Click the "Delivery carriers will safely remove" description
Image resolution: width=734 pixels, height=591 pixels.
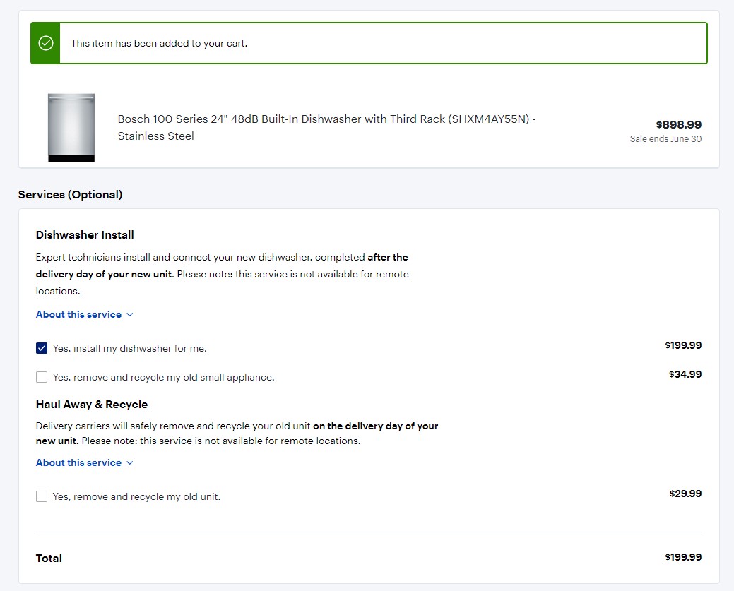[237, 434]
